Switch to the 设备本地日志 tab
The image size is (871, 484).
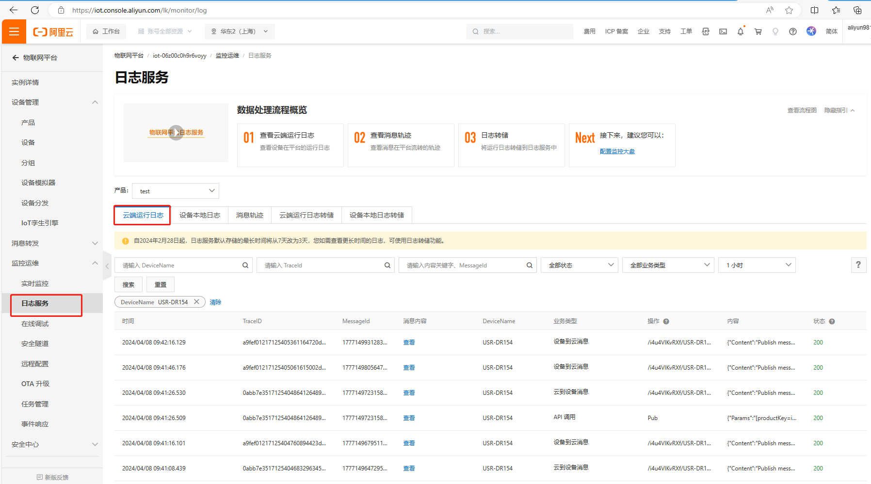[200, 215]
